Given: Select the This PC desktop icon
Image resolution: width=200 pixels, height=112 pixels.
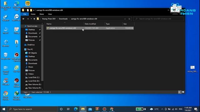Looking at the screenshot, I should coord(6,30).
